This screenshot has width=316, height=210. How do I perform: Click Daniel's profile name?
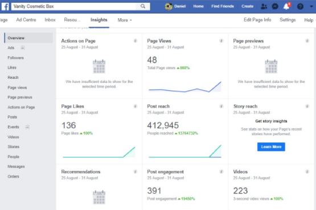[180, 6]
